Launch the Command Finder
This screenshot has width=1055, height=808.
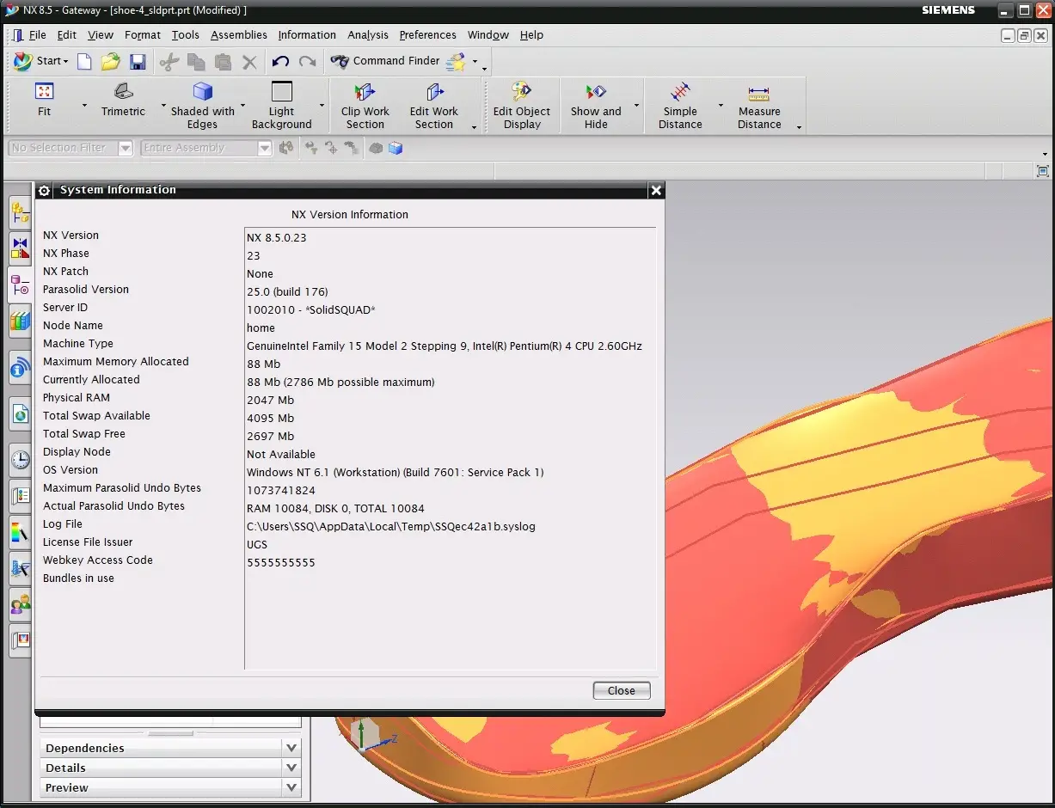pos(385,61)
